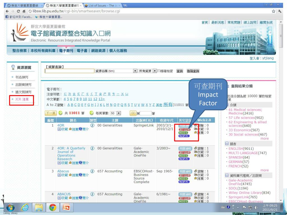Reload the page with the browser refresh icon

pyautogui.click(x=18, y=11)
